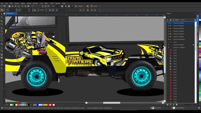Open the outline width dropdown in the property bar
The width and height of the screenshot is (201, 113).
[x=66, y=10]
